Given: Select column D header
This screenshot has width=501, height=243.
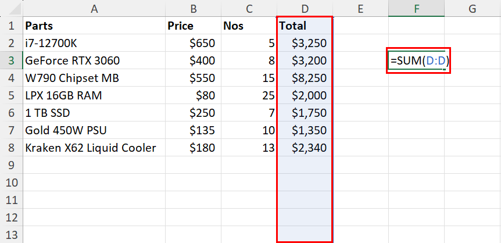Looking at the screenshot, I should 305,9.
